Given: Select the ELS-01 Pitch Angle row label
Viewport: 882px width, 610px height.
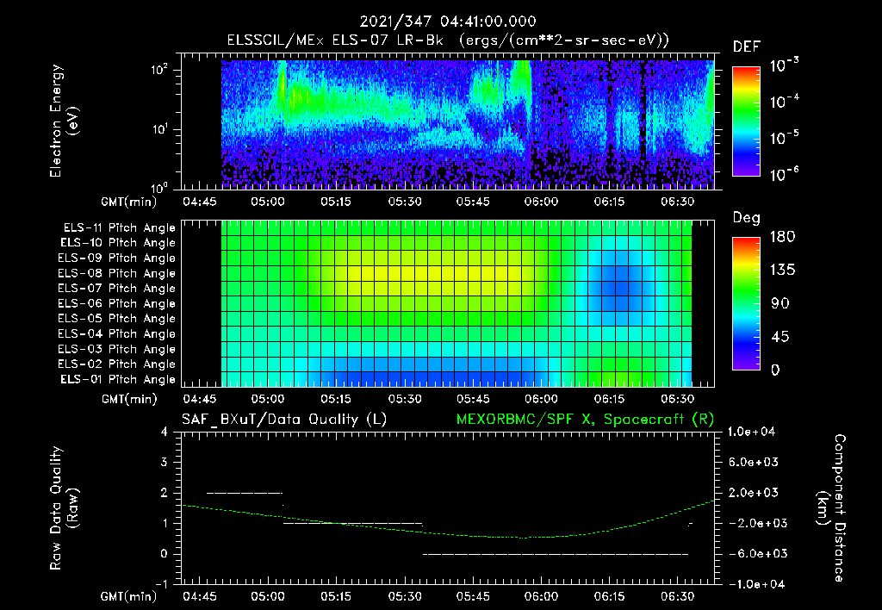Looking at the screenshot, I should (x=118, y=379).
